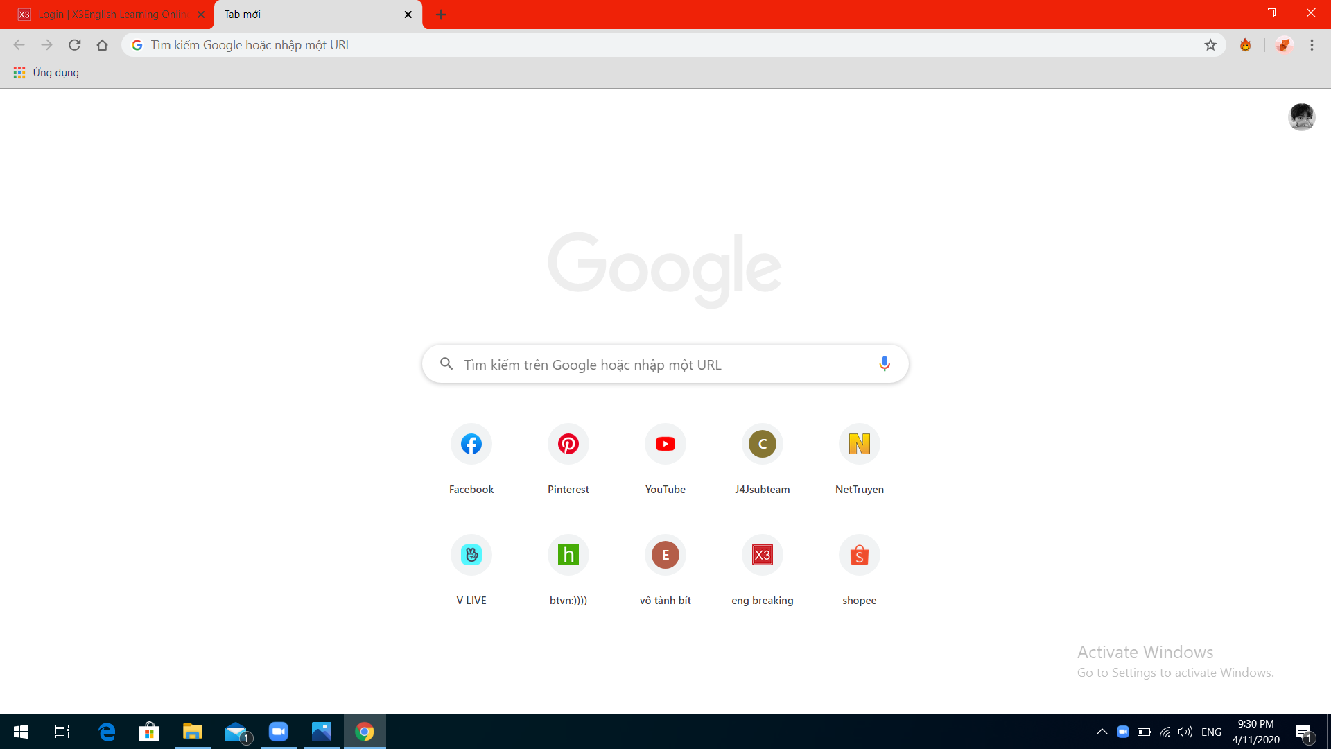1331x749 pixels.
Task: Open Windows Start menu
Action: (x=20, y=731)
